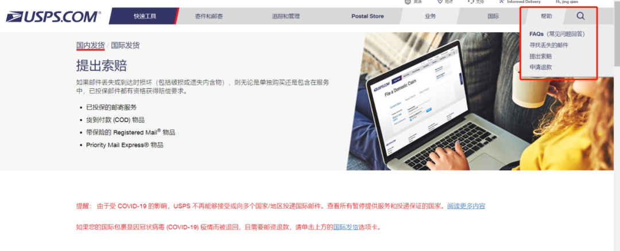Select 申请退款 in help dropdown
This screenshot has width=620, height=251.
tap(541, 68)
